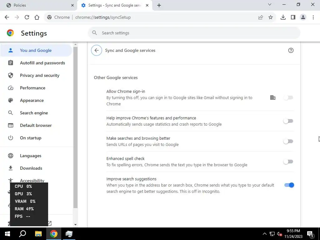Viewport: 320px width, 240px height.
Task: Go back with browser back arrow
Action: [7, 17]
